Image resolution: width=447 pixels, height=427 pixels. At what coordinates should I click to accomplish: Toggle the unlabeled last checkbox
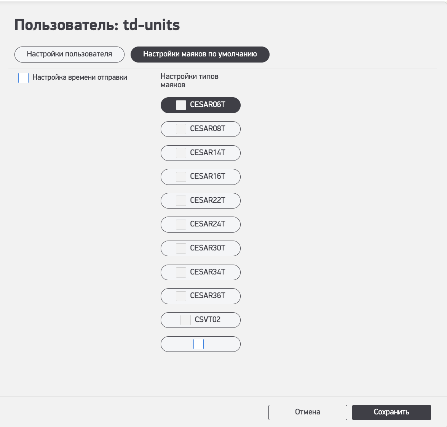(198, 344)
